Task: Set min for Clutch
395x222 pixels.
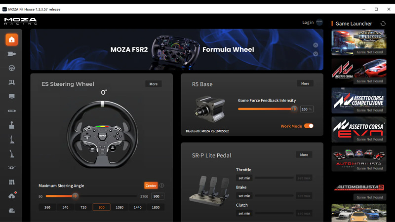Action: tap(244, 214)
